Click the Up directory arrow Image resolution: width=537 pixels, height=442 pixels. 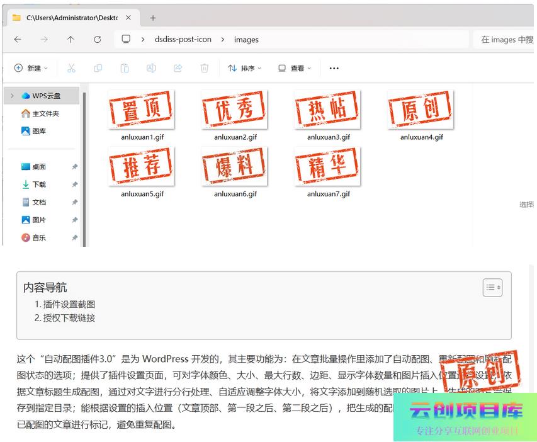click(x=71, y=39)
